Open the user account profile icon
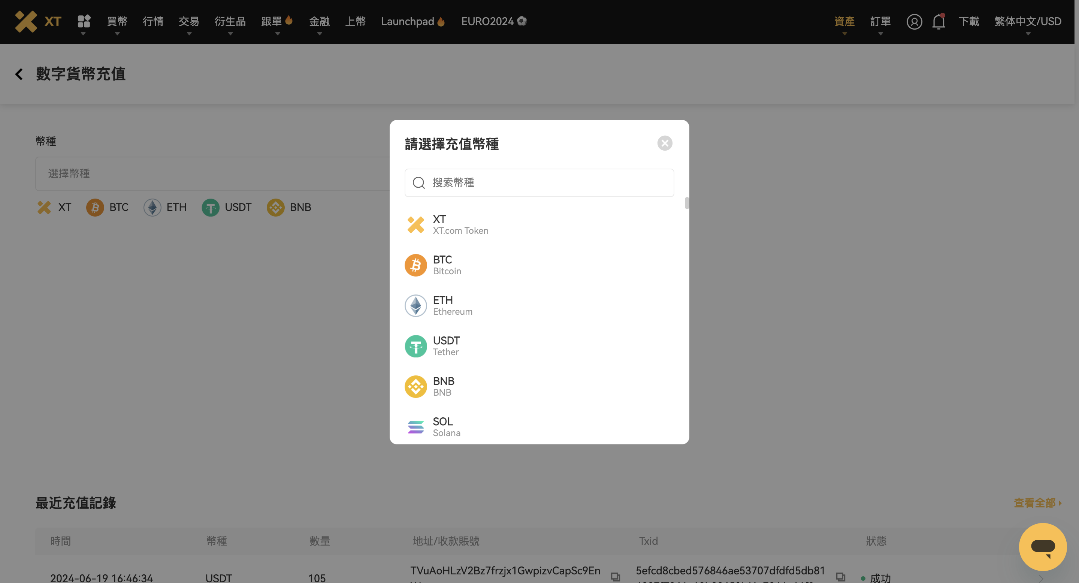The height and width of the screenshot is (583, 1079). (914, 21)
